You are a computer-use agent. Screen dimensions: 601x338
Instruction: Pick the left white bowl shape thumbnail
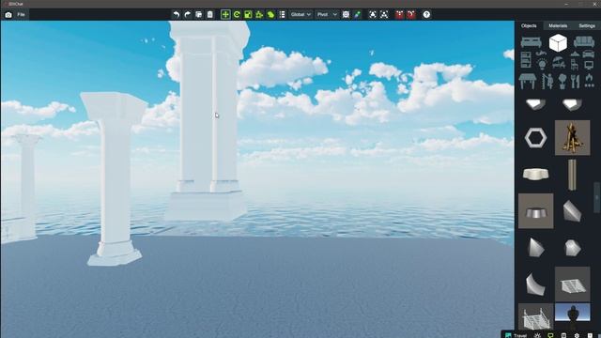535,104
